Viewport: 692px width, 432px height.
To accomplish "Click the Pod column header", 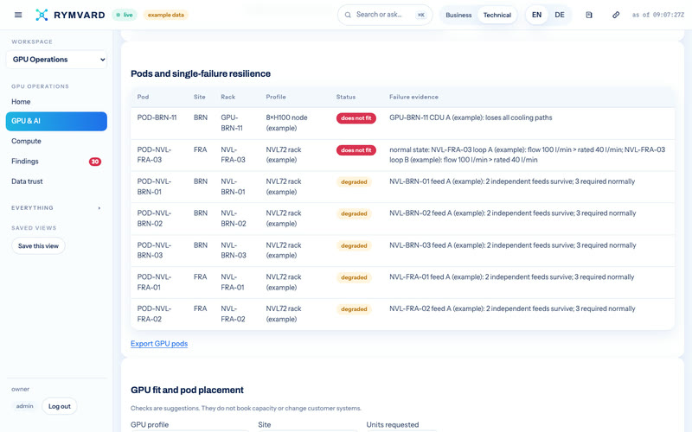I will pos(143,97).
